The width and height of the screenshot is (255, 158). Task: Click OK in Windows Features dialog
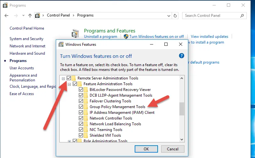(146, 149)
